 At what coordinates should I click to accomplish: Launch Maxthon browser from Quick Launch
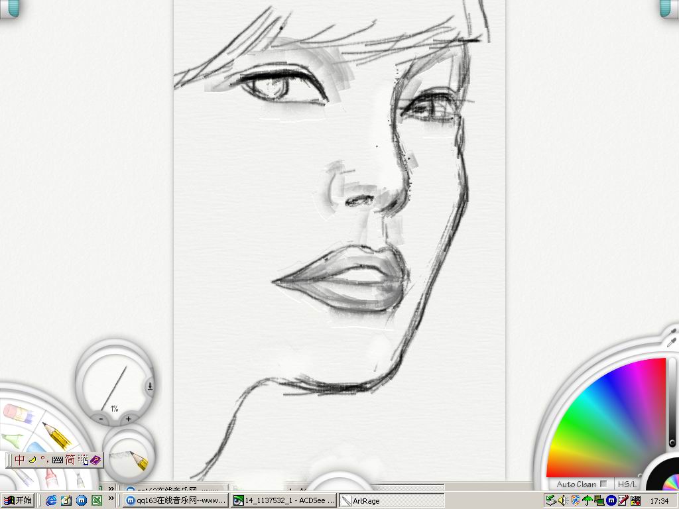[82, 501]
